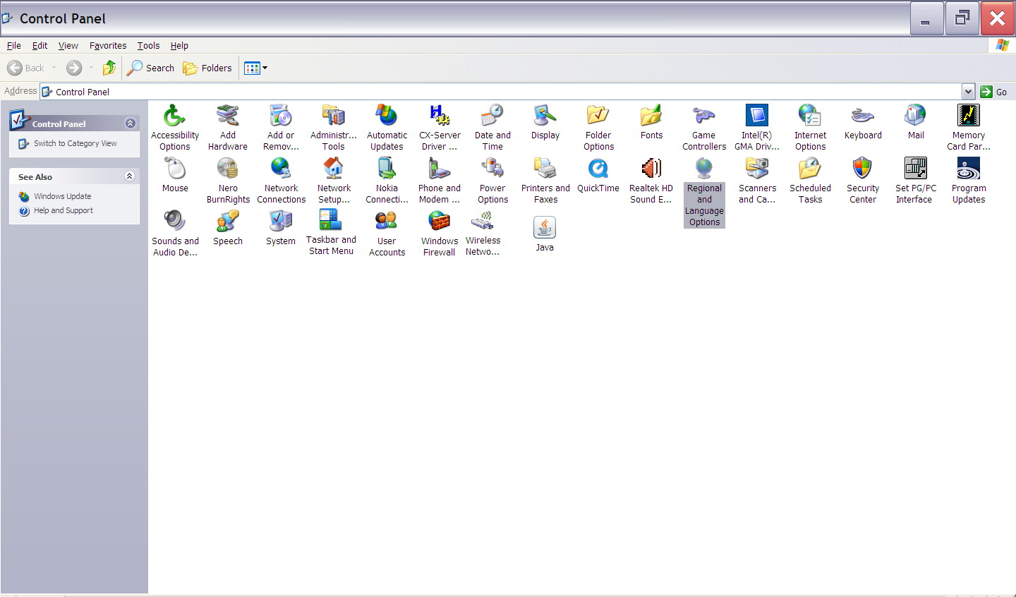This screenshot has height=597, width=1016.
Task: Open the Windows Firewall icon
Action: 439,222
